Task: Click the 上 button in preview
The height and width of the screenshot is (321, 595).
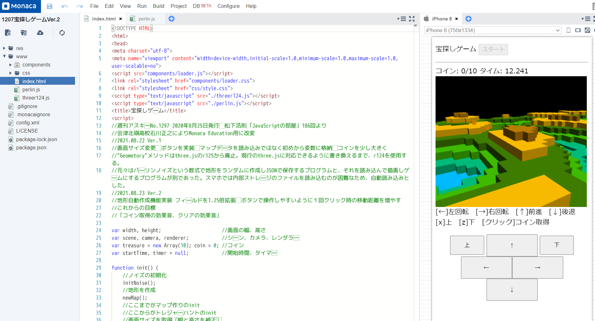Action: click(x=467, y=245)
